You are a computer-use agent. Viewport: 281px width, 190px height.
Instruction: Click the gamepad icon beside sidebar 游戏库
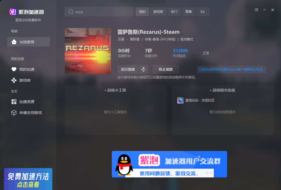pos(14,80)
